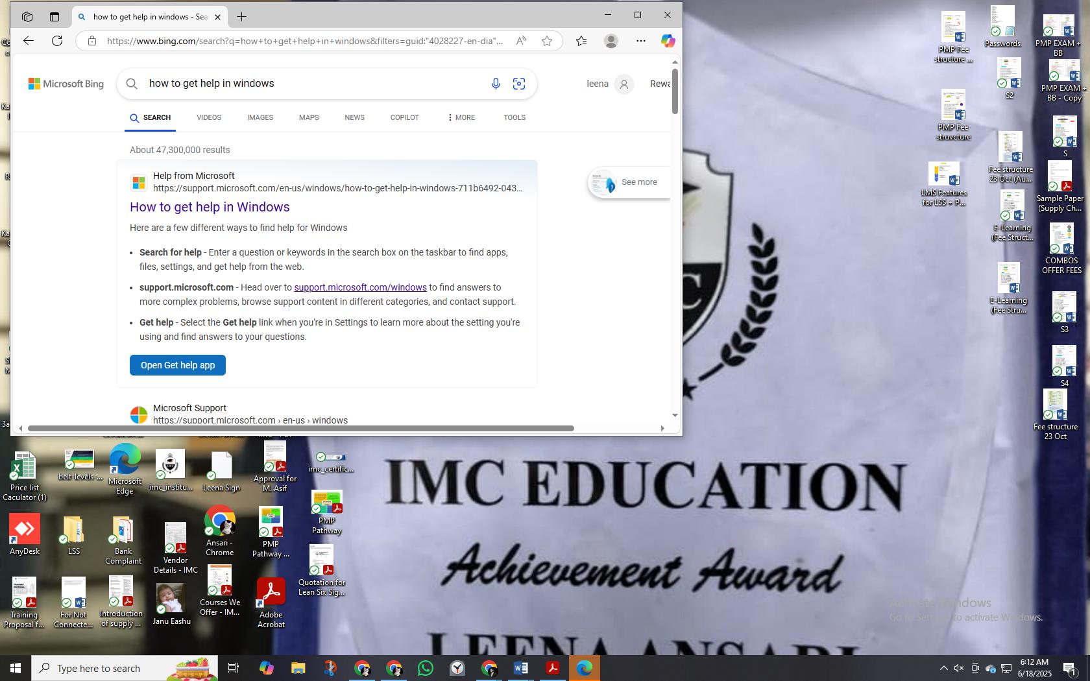Open Edge tab actions menu icon
The width and height of the screenshot is (1090, 681).
point(54,17)
